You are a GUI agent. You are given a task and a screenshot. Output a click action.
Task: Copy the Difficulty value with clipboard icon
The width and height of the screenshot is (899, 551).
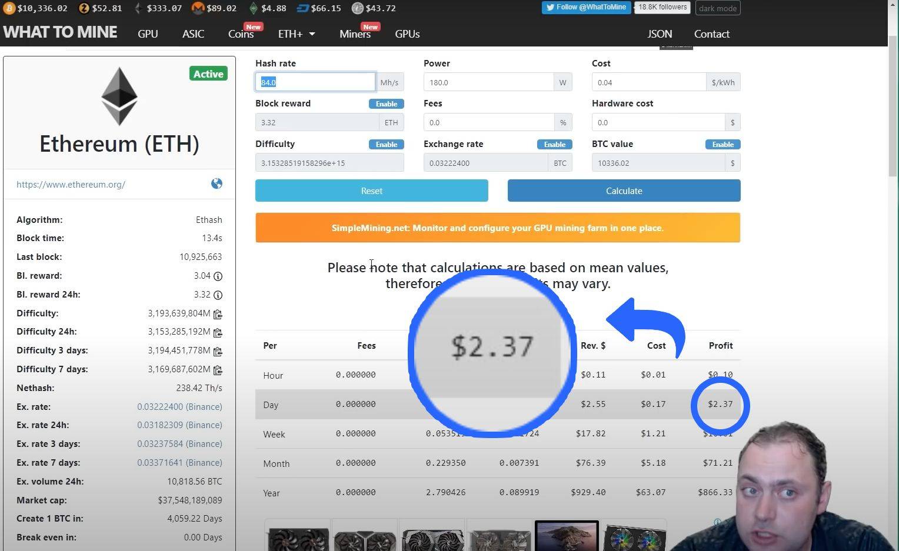(218, 314)
